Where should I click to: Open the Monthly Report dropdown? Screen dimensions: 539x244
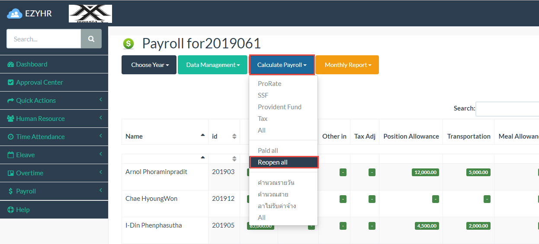tap(347, 65)
